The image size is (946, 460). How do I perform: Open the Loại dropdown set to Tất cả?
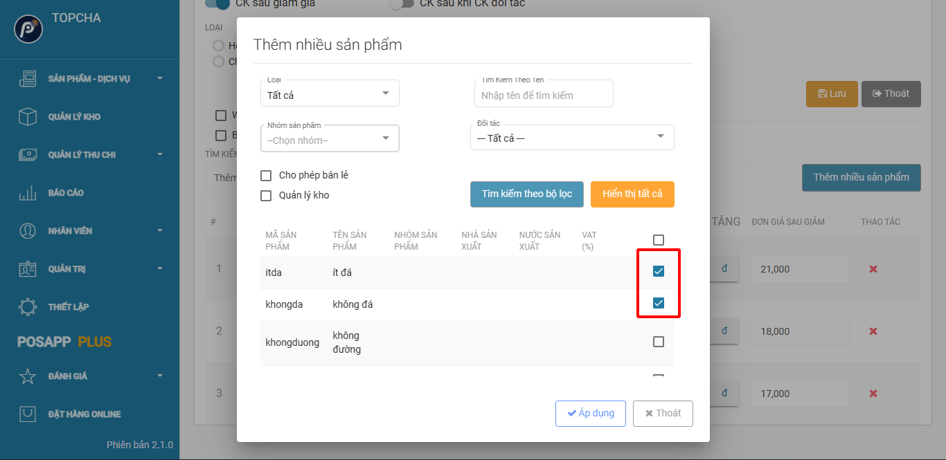click(x=330, y=95)
